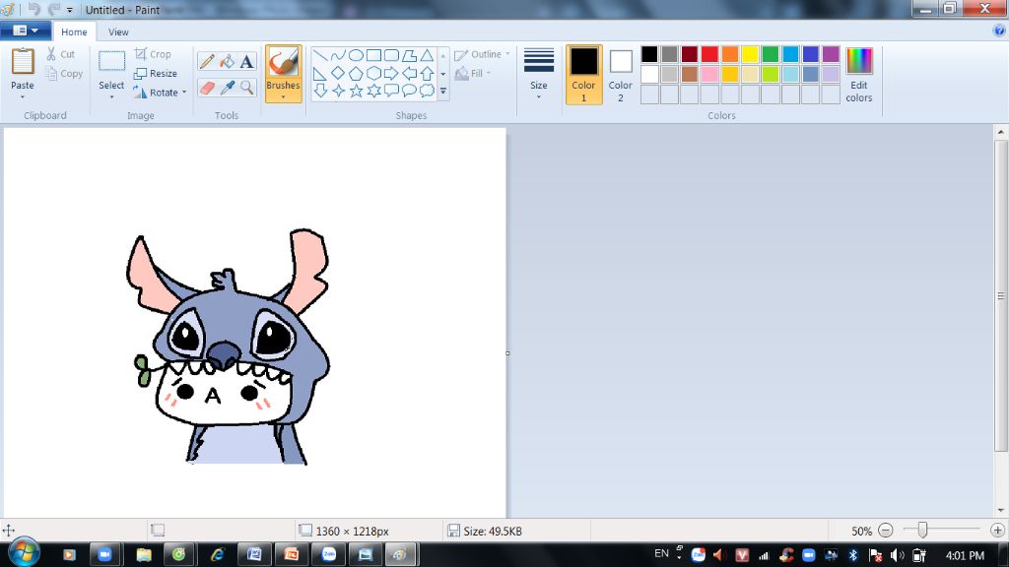Switch to the Home ribbon tab
The height and width of the screenshot is (567, 1009).
(x=74, y=31)
